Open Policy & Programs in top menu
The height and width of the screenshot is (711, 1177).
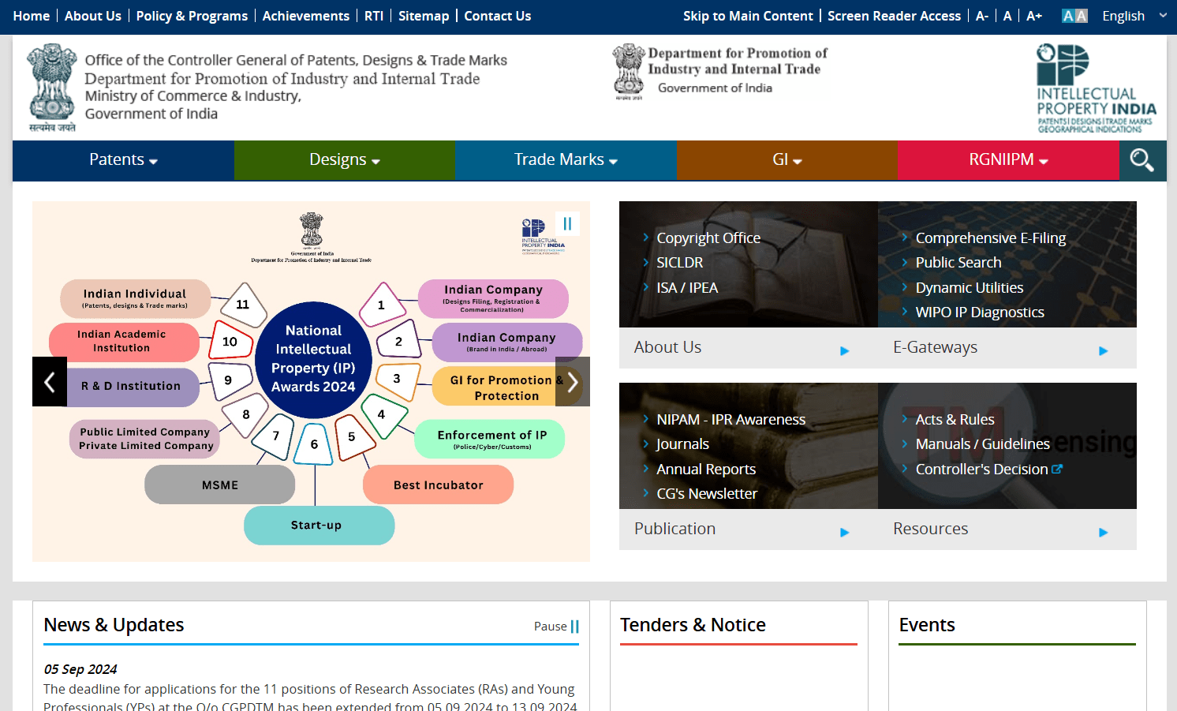point(192,16)
